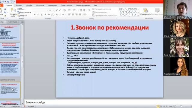
Task: Open the Раздел section dropdown
Action: (22, 16)
